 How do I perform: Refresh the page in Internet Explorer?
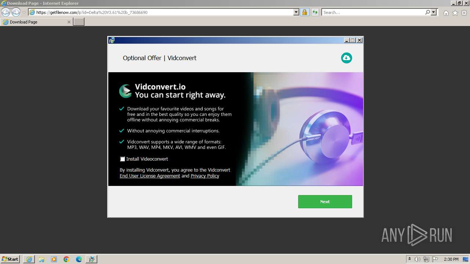click(315, 12)
